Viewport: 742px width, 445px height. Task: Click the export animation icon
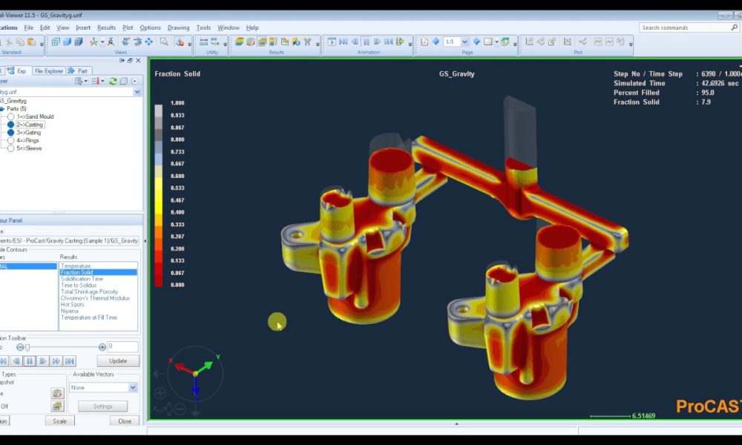coord(400,42)
